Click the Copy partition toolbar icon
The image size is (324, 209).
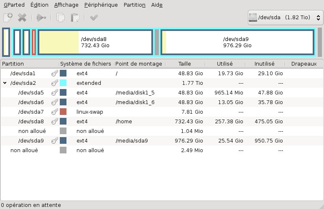(61, 18)
